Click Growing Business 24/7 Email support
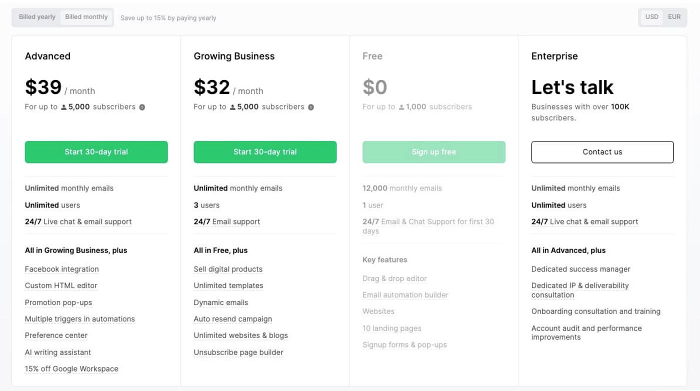The image size is (700, 391). pos(227,221)
